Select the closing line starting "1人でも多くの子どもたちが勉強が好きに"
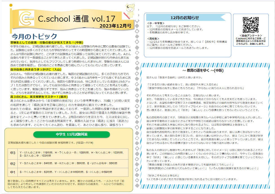 coord(192,179)
